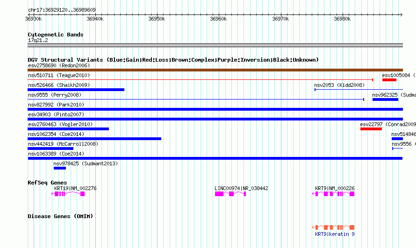The image size is (416, 248).
Task: Click the 36970k ruler position label
Action: 281,19
